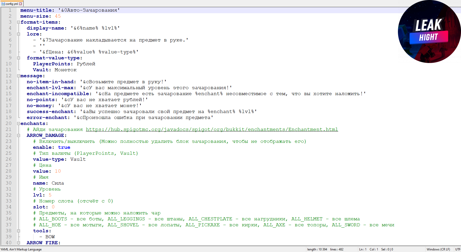Click the 'Sel : 0|0' status bar indicator

(387, 249)
